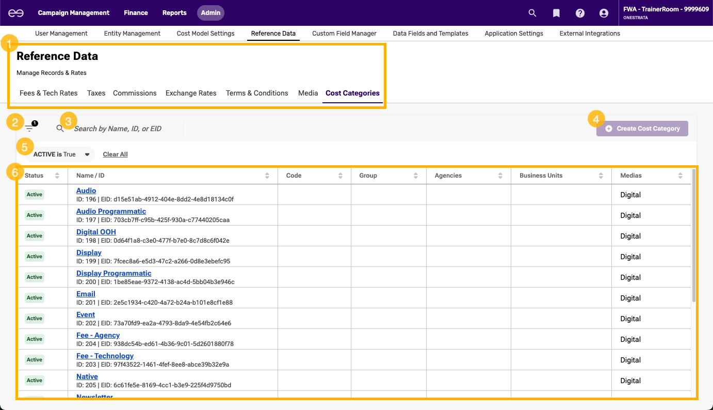Sort by Name / ID column arrows
Screen dimensions: 713x410
(x=267, y=176)
